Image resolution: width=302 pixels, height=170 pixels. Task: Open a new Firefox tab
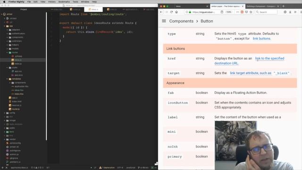click(x=283, y=6)
